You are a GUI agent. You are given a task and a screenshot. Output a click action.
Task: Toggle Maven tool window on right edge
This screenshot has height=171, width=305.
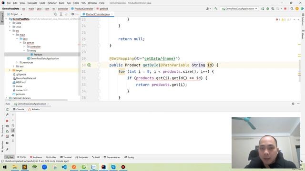pos(303,35)
